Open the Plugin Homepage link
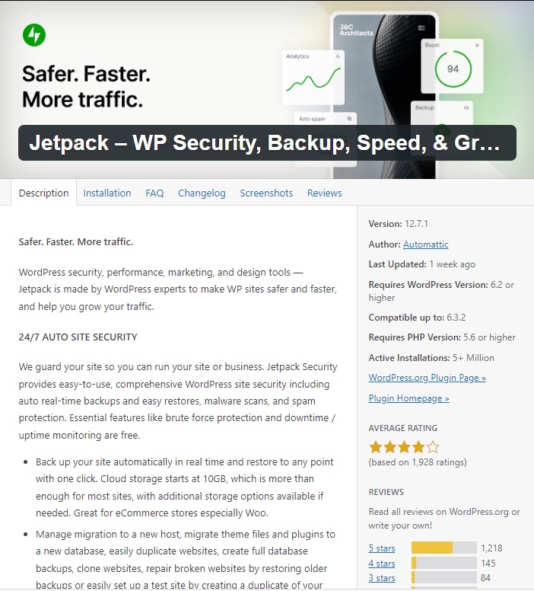 pos(408,398)
